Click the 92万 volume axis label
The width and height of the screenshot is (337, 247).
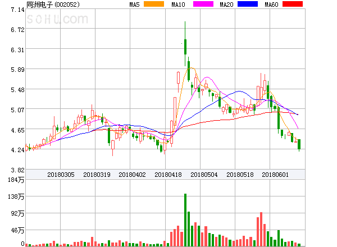coord(17,213)
